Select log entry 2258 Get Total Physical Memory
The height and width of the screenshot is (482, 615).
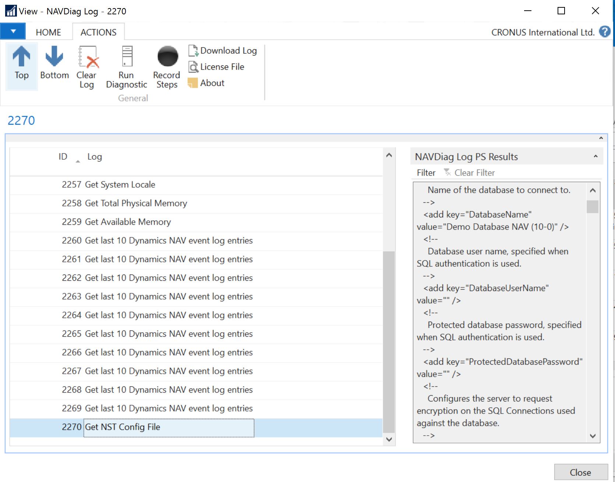[136, 203]
